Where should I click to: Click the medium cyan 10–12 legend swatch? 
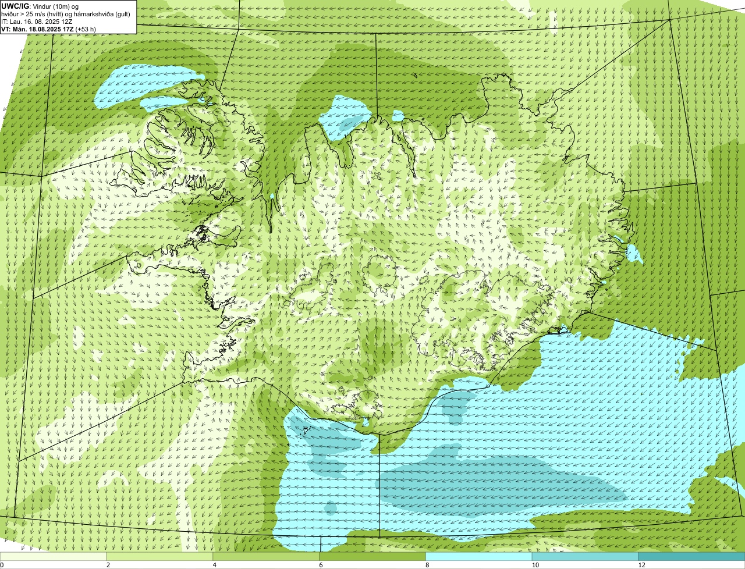(586, 557)
